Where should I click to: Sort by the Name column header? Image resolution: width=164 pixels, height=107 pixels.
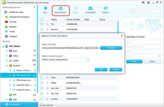coord(54,20)
